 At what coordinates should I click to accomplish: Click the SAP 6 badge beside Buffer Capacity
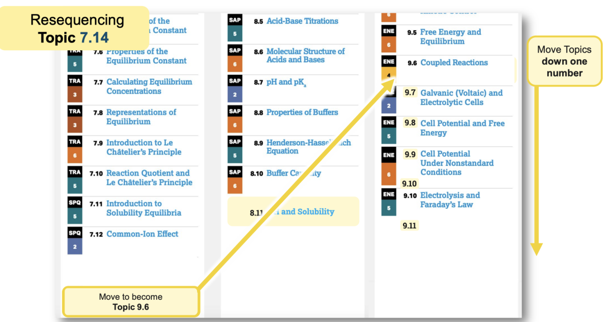click(x=234, y=180)
